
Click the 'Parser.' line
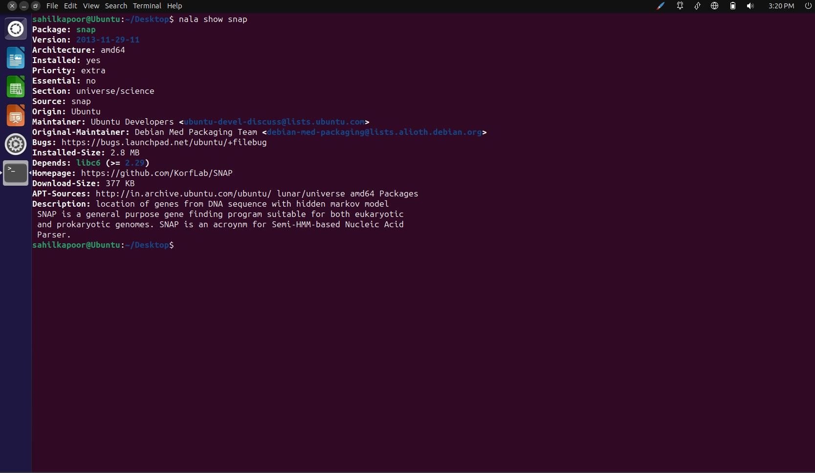[54, 235]
